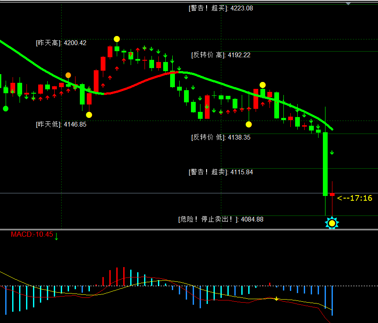
Task: Click the yellow dot on the 昨天高 line
Action: click(x=117, y=39)
